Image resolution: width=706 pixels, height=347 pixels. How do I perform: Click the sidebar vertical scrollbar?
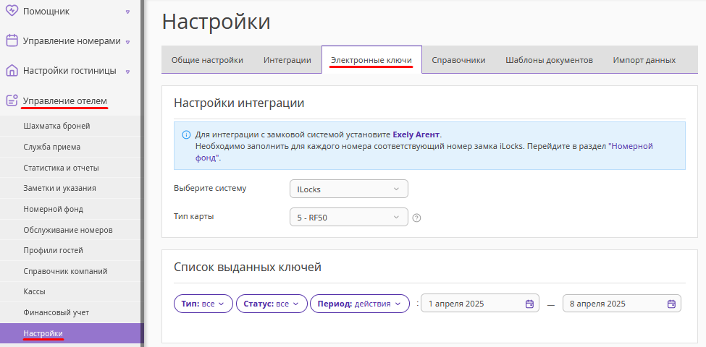142,173
